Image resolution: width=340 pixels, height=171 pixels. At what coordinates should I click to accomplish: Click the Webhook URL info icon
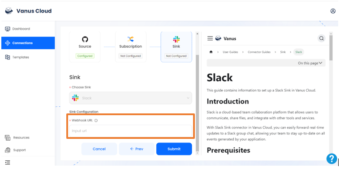(x=96, y=121)
